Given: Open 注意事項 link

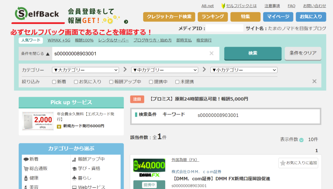Looking at the screenshot, I should point(272,6).
